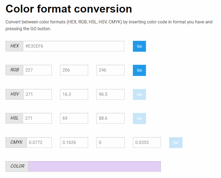The height and width of the screenshot is (178, 221).
Task: Click the Color format conversion heading
Action: pyautogui.click(x=69, y=9)
